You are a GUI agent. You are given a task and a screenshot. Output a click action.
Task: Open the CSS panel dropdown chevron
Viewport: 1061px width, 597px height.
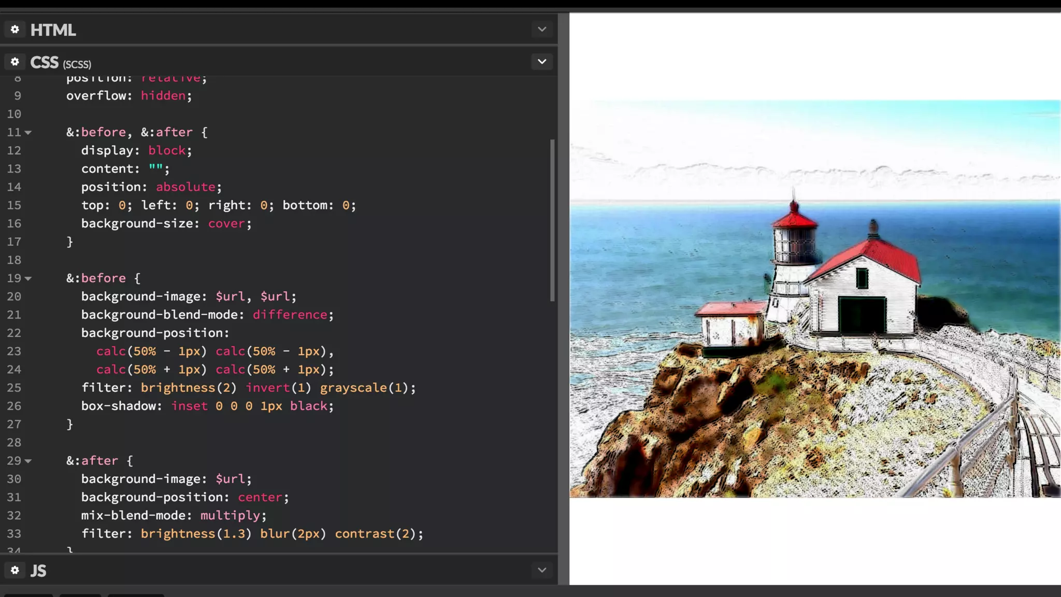point(542,62)
